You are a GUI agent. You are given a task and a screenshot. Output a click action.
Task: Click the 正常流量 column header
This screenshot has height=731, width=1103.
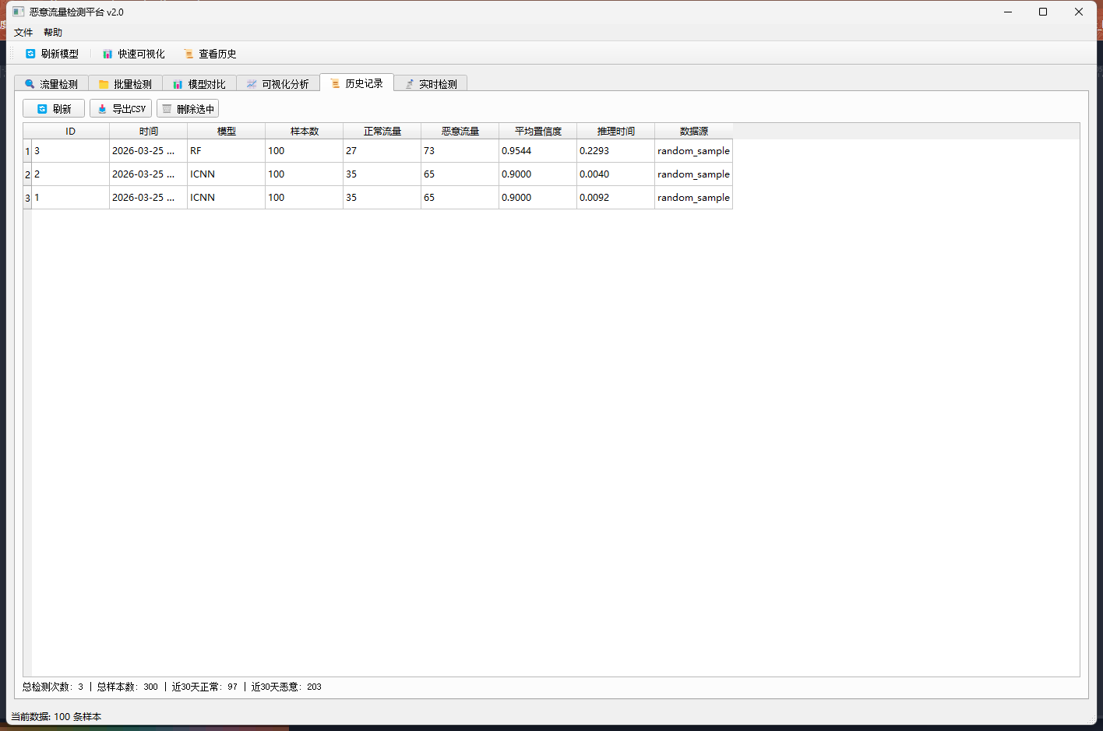(382, 131)
